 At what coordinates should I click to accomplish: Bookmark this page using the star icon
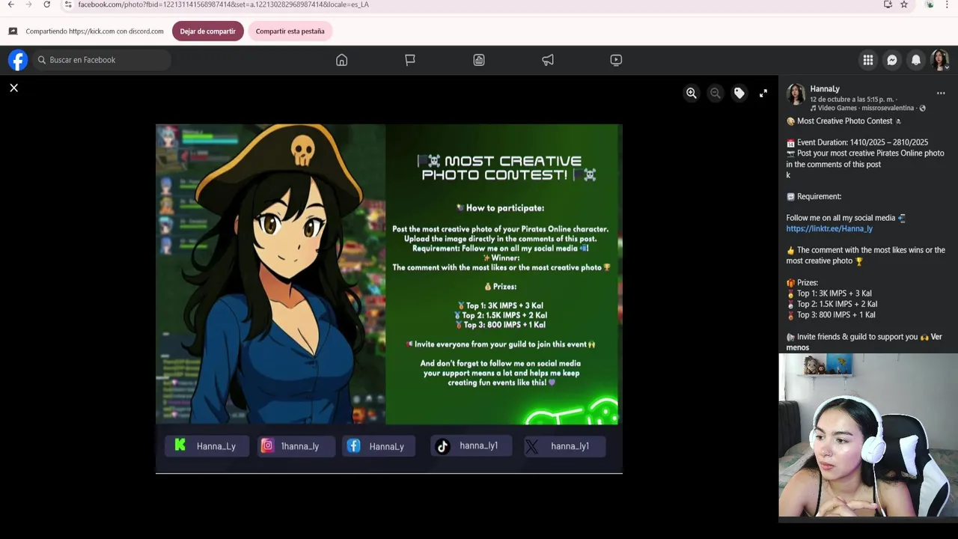pyautogui.click(x=904, y=4)
